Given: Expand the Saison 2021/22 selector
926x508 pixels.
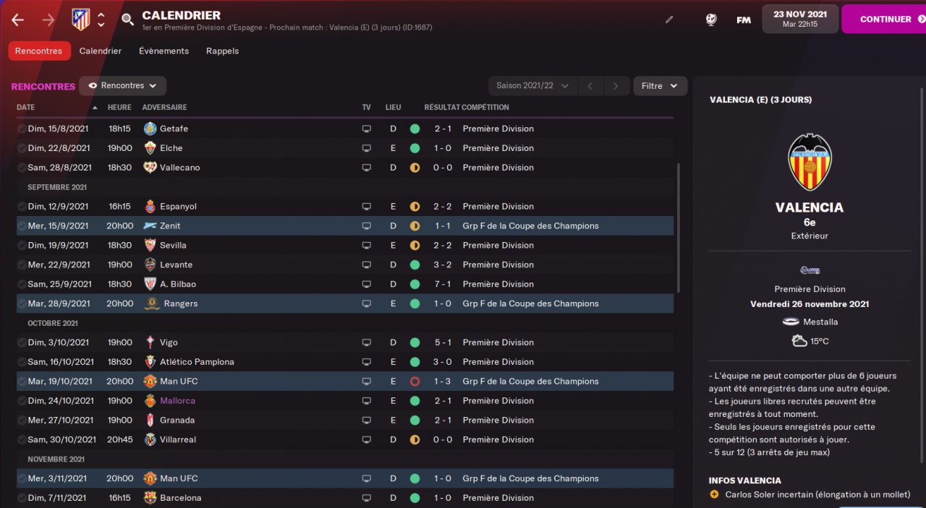Looking at the screenshot, I should pyautogui.click(x=532, y=86).
